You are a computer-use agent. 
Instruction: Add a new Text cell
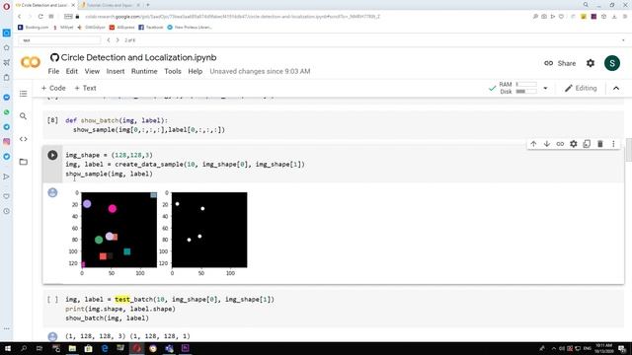(86, 88)
